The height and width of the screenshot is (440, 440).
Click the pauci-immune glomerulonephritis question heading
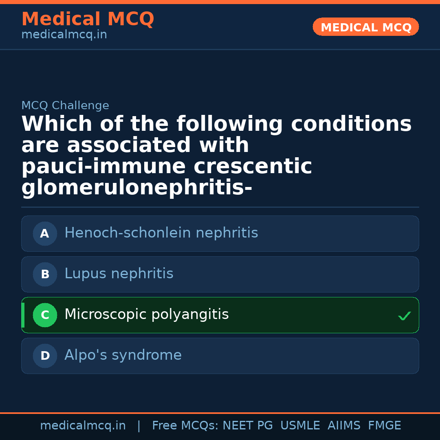coord(216,156)
